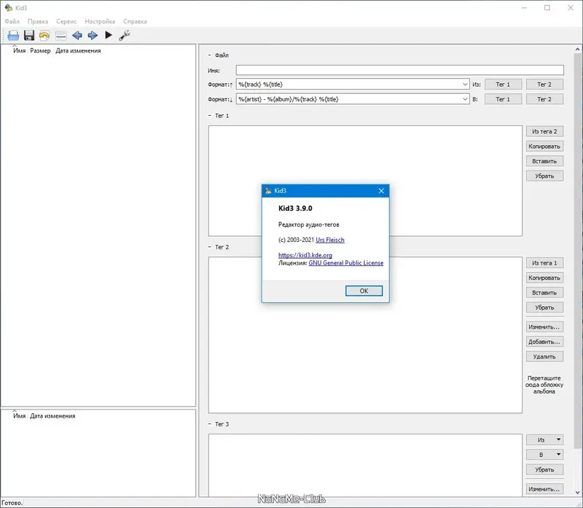Click Убрать in Тег 1 section
The height and width of the screenshot is (508, 583).
544,176
